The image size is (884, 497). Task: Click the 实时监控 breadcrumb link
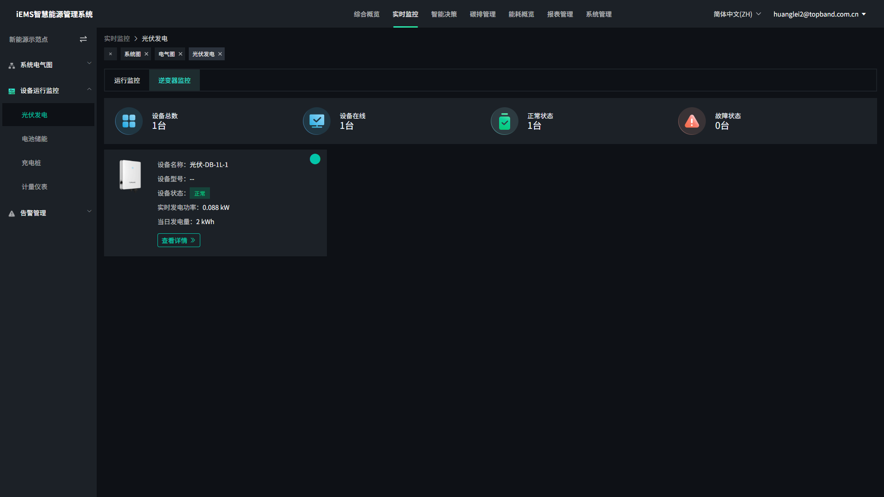pyautogui.click(x=117, y=39)
